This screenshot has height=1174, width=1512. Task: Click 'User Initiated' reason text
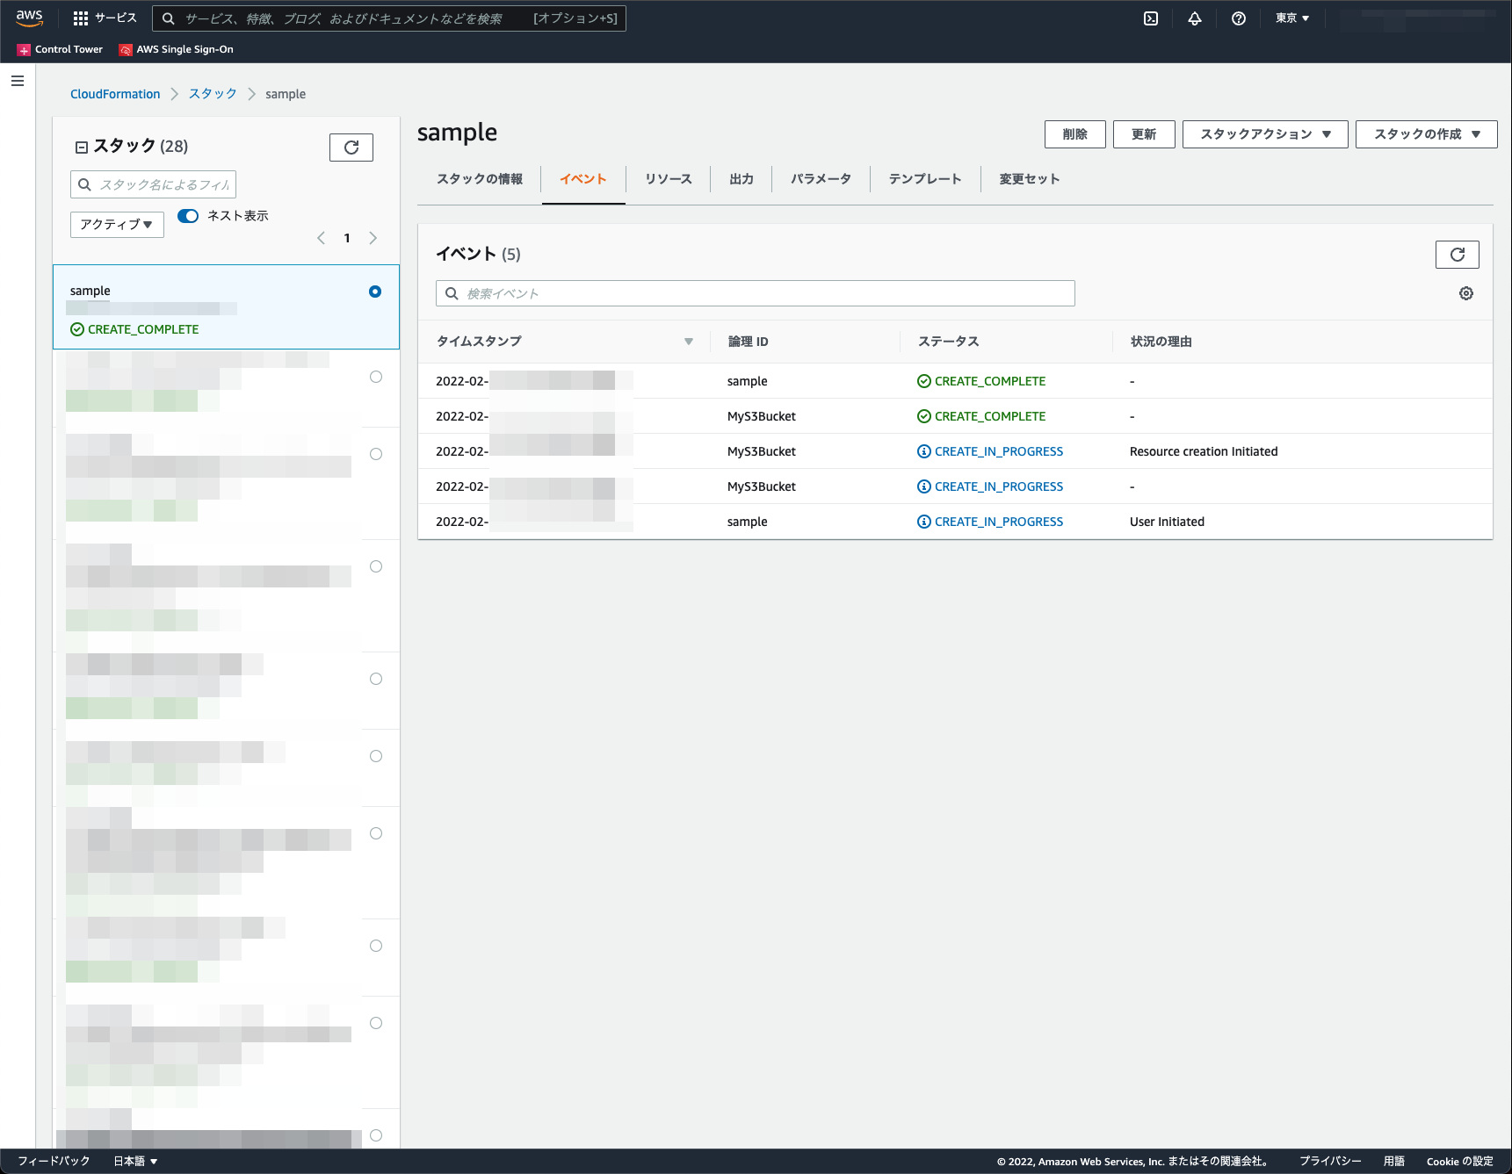click(1167, 522)
